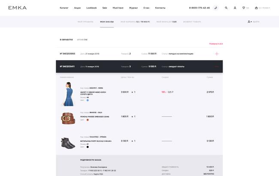The height and width of the screenshot is (176, 279).
Task: Open the Каталог menu item
Action: click(x=64, y=8)
